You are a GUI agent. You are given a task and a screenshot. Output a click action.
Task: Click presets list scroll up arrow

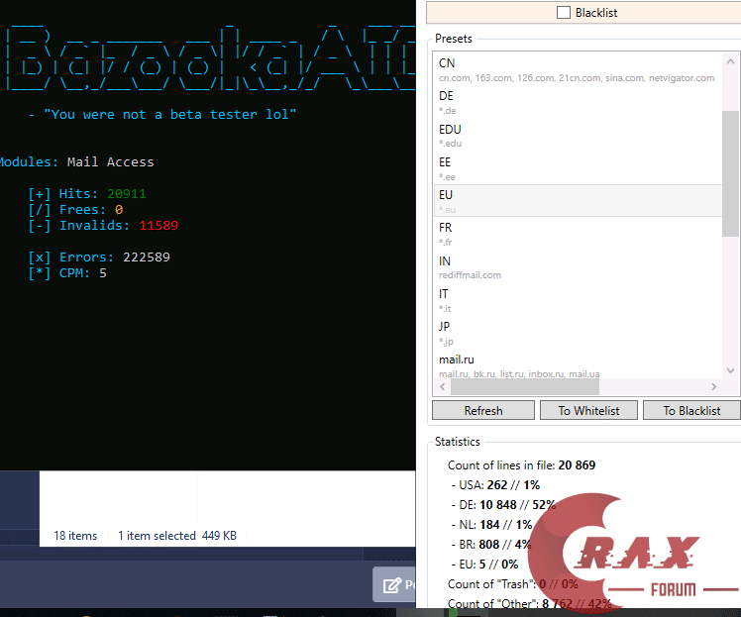click(730, 61)
